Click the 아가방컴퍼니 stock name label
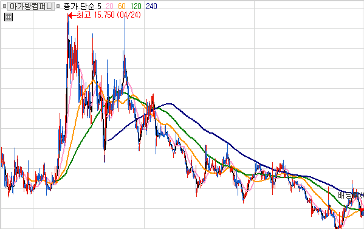This screenshot has width=364, height=229. pos(32,7)
